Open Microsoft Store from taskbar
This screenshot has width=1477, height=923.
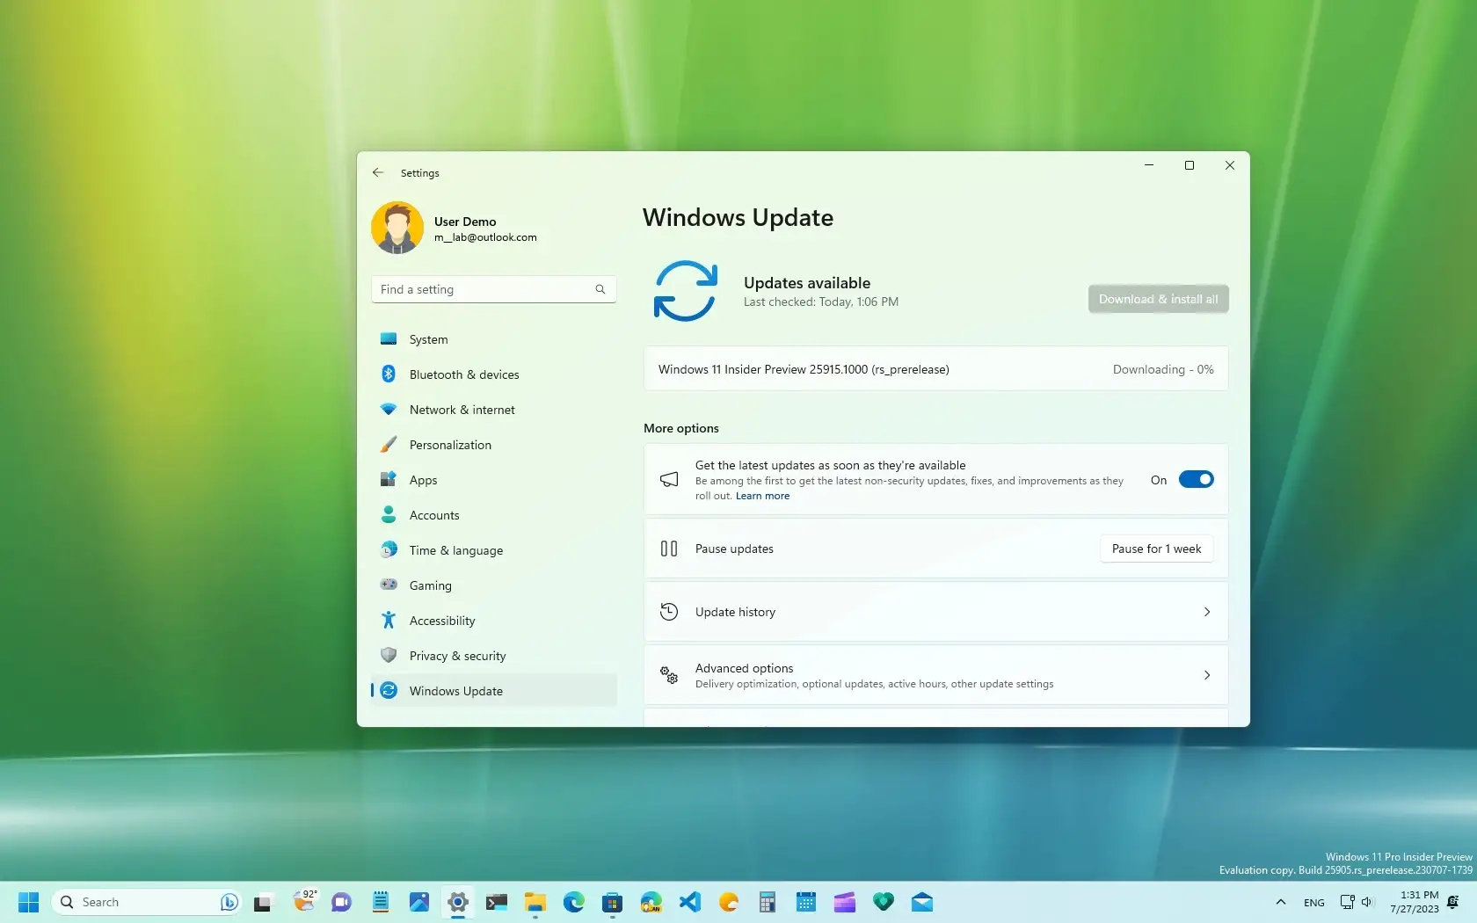[x=613, y=902]
